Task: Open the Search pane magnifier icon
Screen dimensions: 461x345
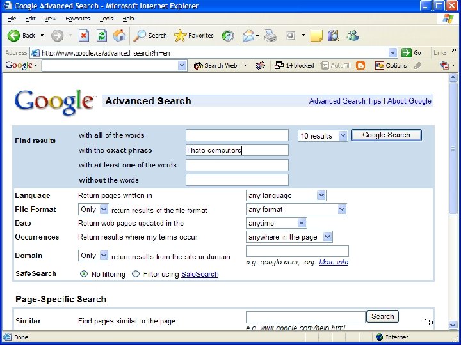Action: coord(140,36)
